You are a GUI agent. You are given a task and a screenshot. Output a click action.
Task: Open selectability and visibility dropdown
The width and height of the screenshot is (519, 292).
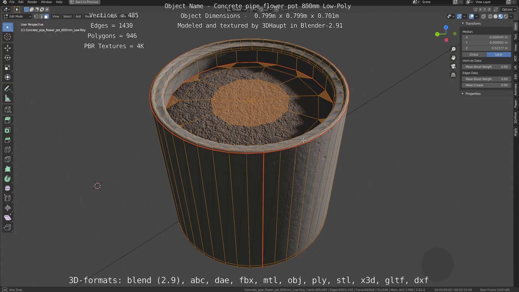point(450,16)
